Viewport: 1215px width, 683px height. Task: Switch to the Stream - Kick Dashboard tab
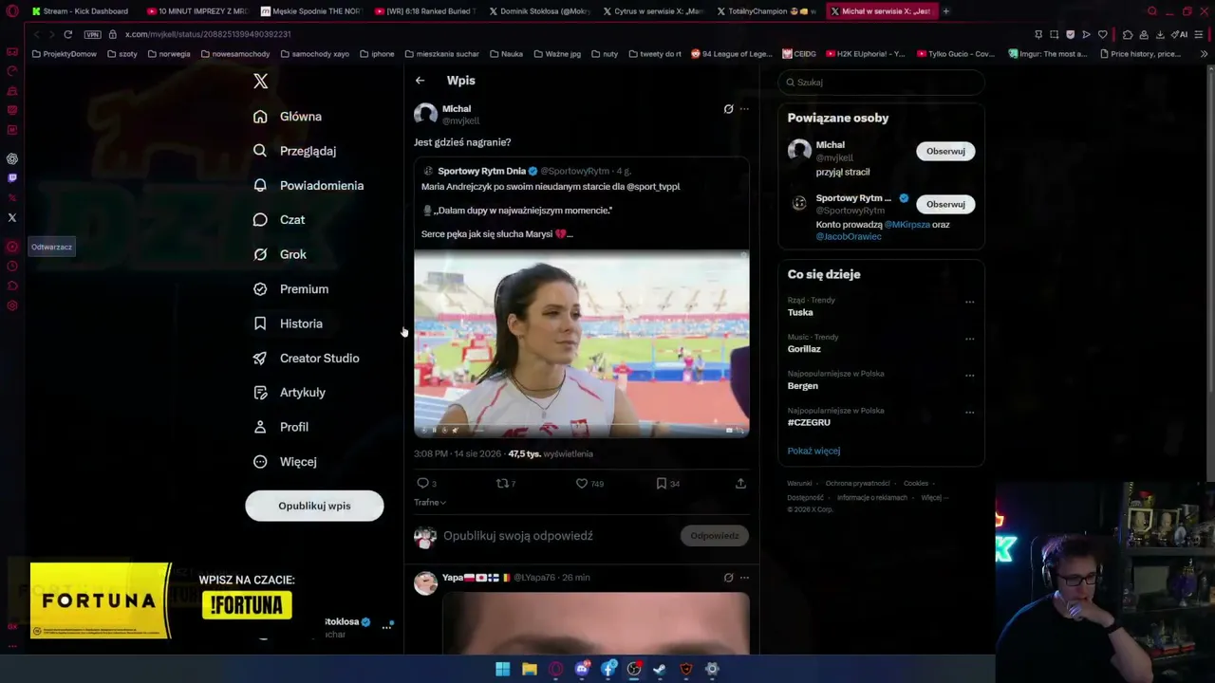[x=81, y=11]
